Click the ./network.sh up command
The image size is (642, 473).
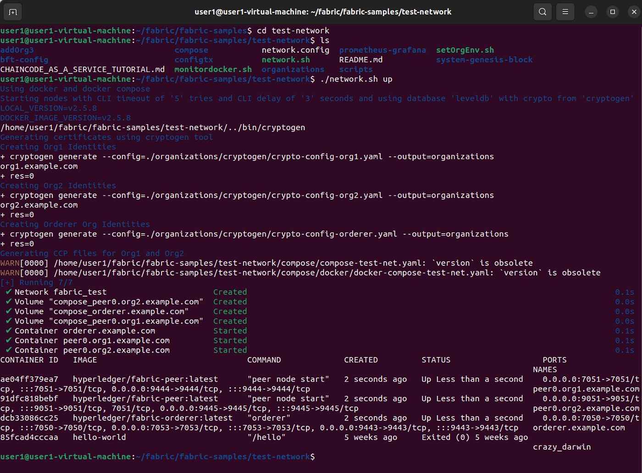[356, 79]
